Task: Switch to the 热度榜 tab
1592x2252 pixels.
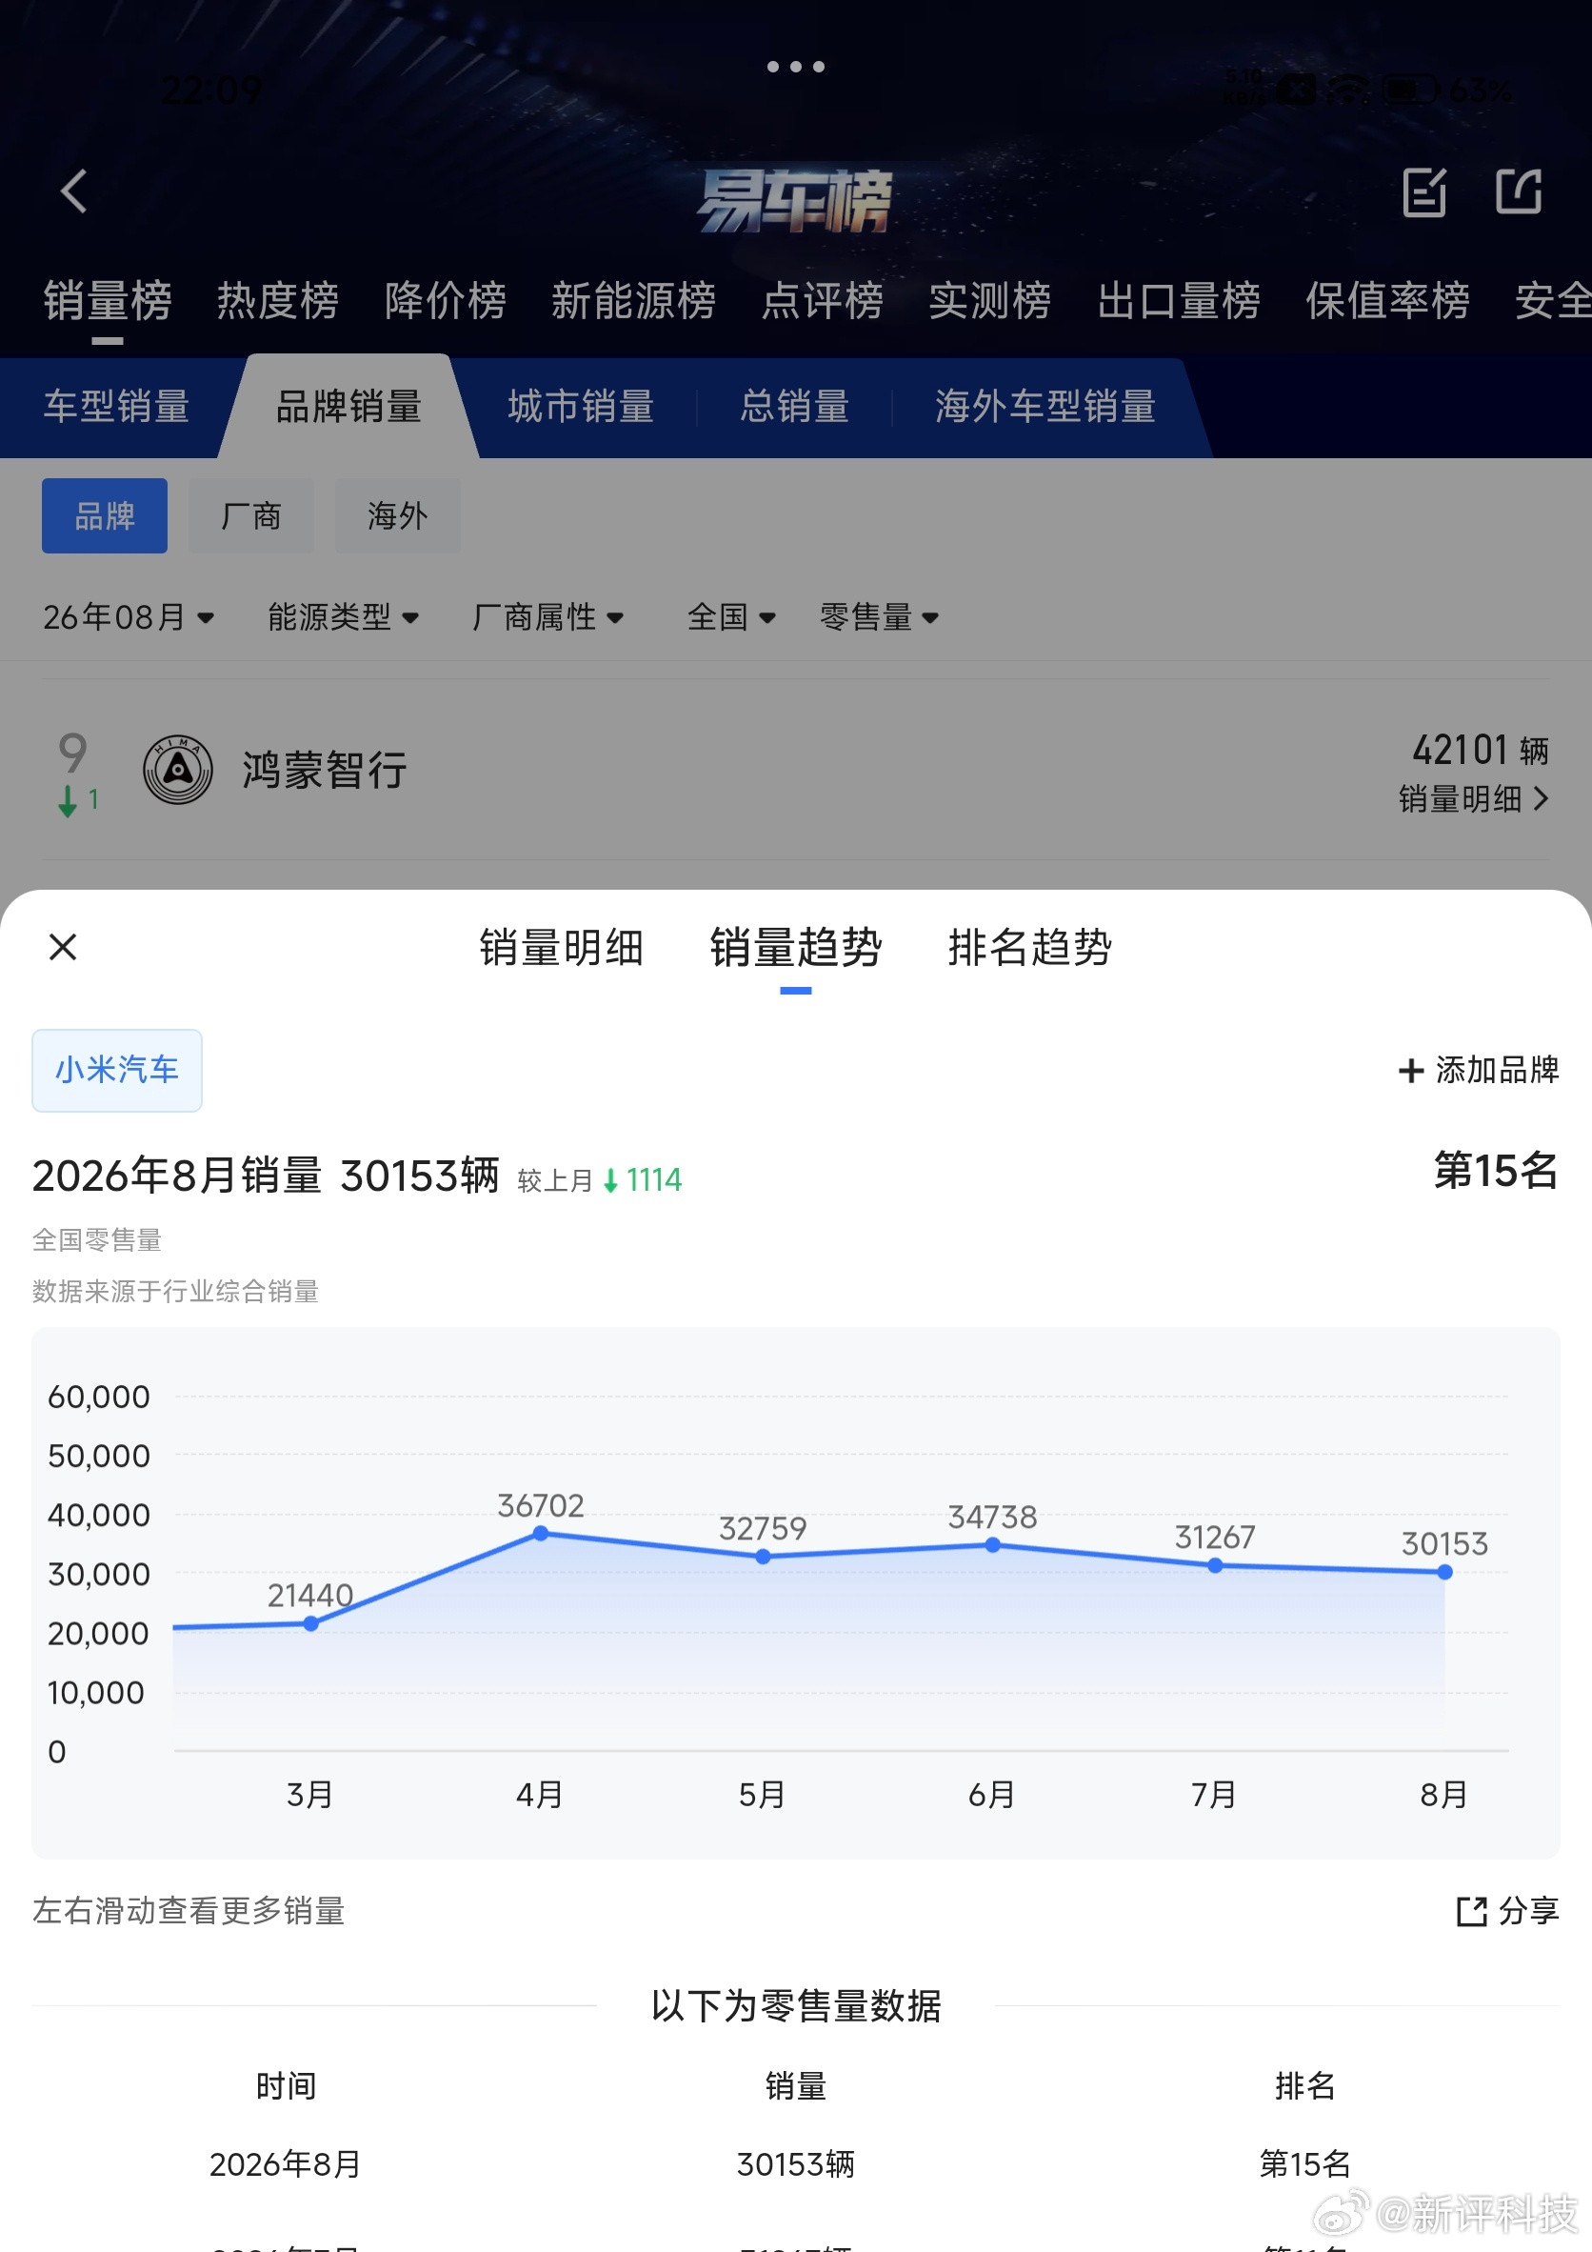Action: pos(277,300)
